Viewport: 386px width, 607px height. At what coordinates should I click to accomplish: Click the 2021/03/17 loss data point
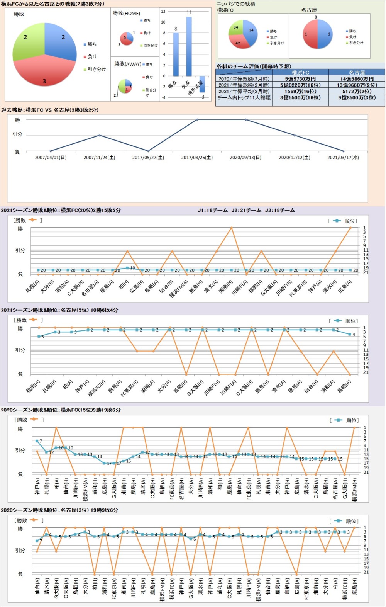(343, 151)
